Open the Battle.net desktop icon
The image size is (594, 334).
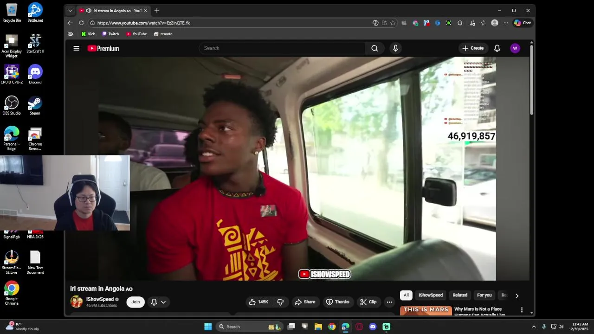(35, 13)
